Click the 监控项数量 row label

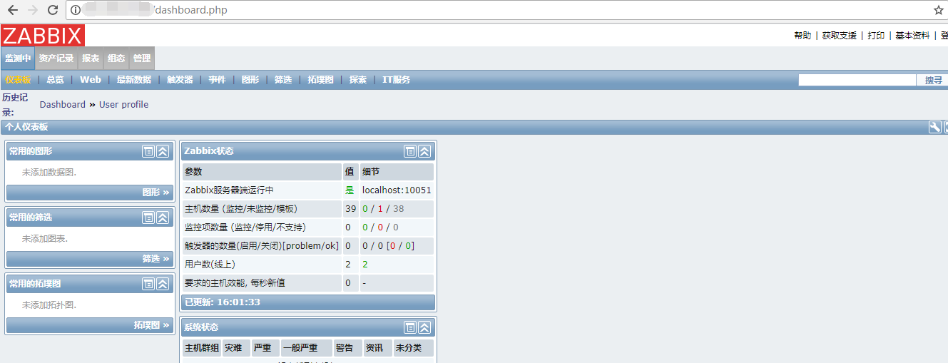pyautogui.click(x=245, y=227)
